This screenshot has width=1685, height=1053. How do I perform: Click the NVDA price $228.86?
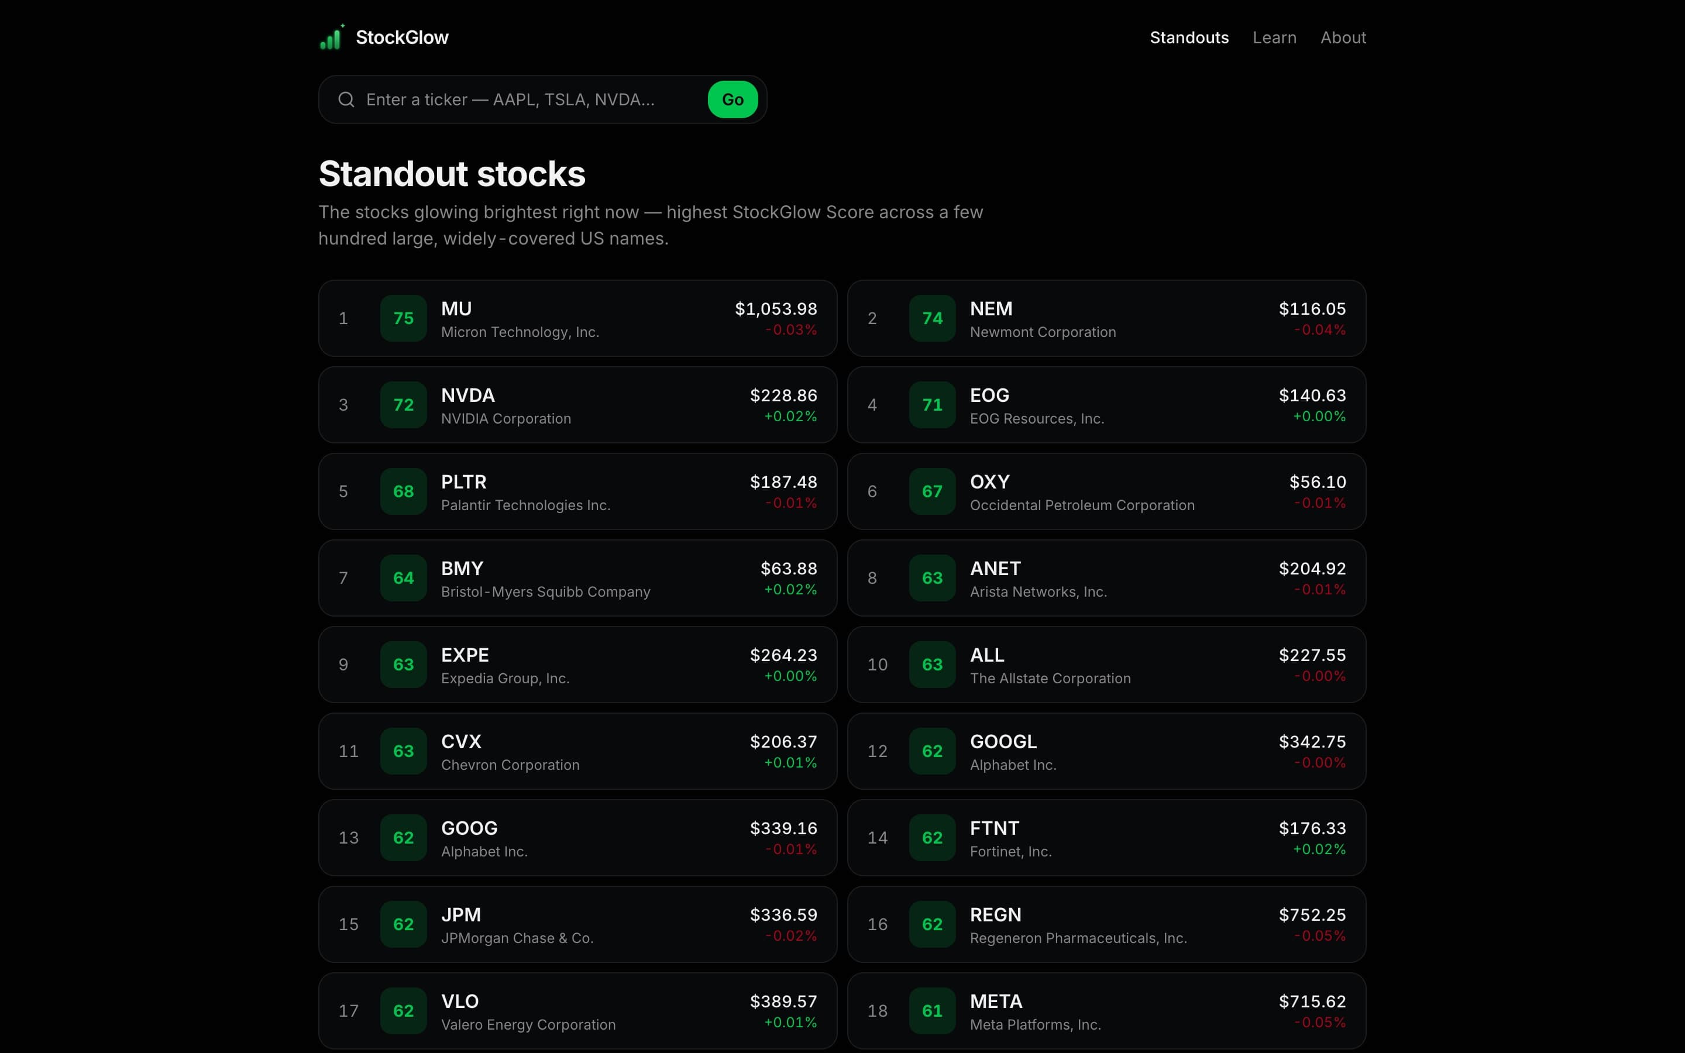783,395
